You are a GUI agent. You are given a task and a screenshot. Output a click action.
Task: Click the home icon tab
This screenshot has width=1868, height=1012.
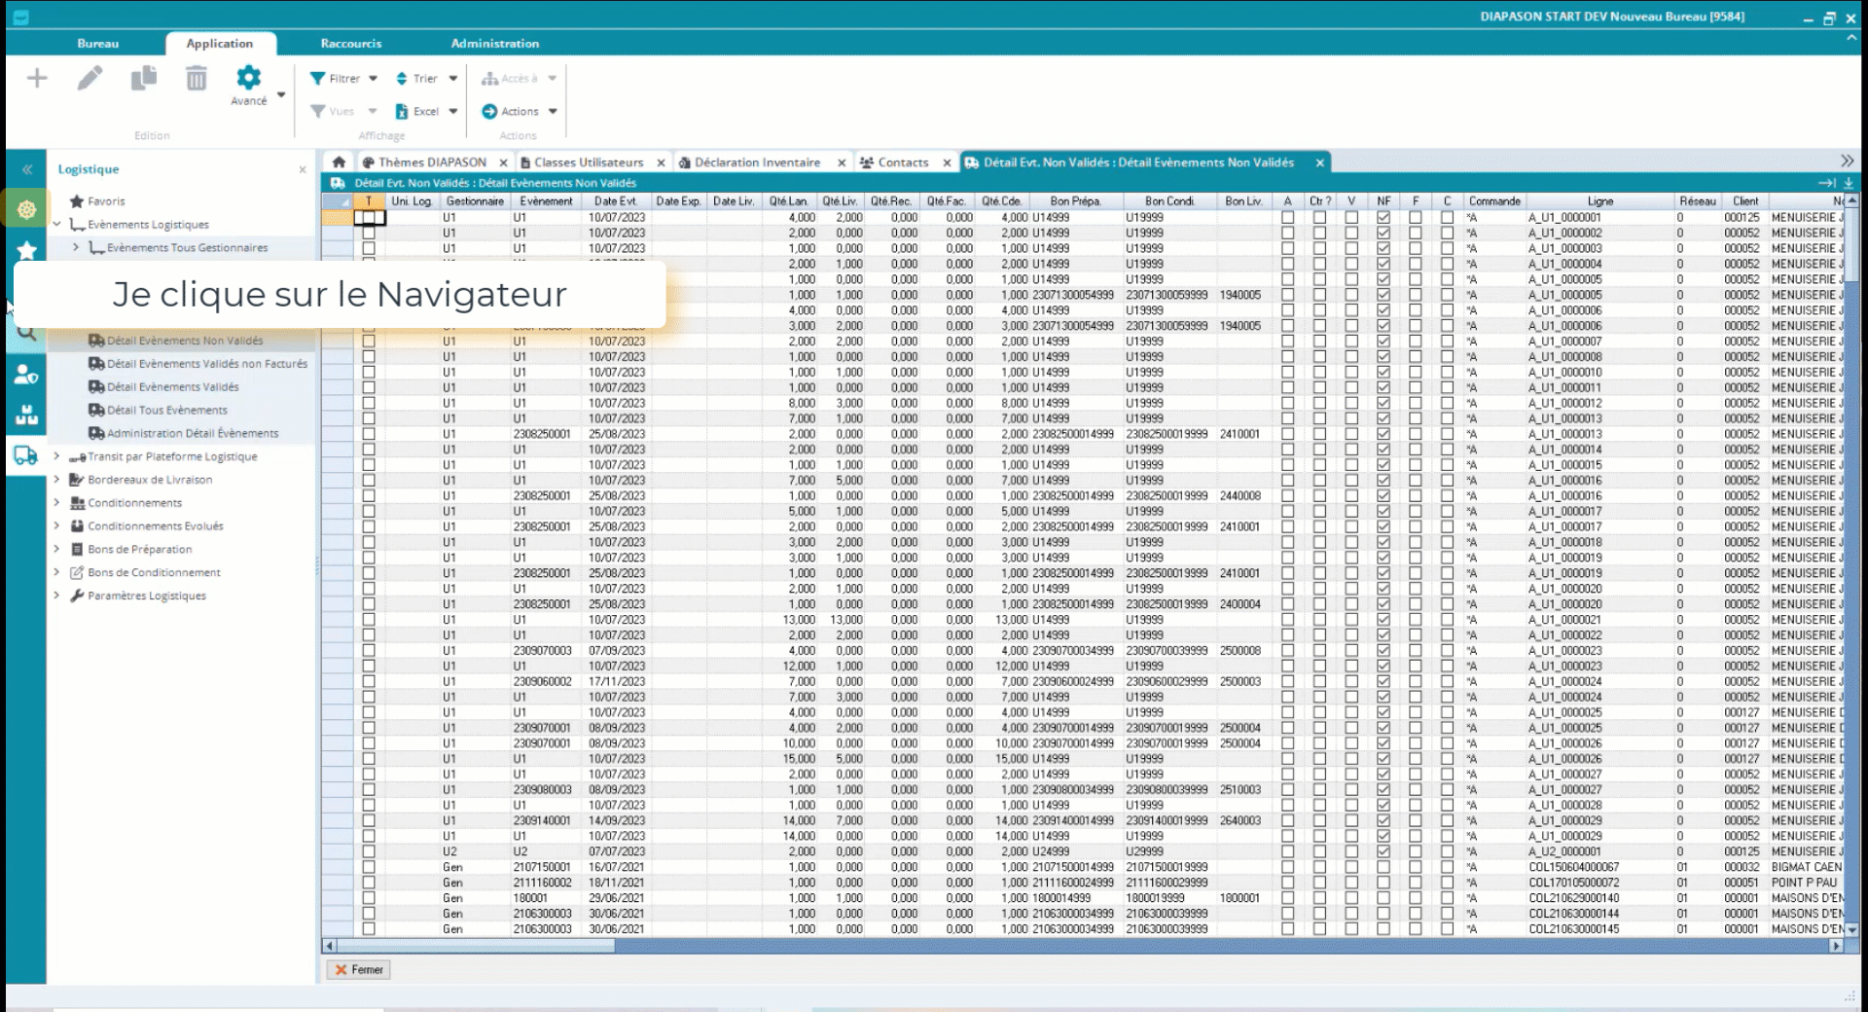(339, 163)
